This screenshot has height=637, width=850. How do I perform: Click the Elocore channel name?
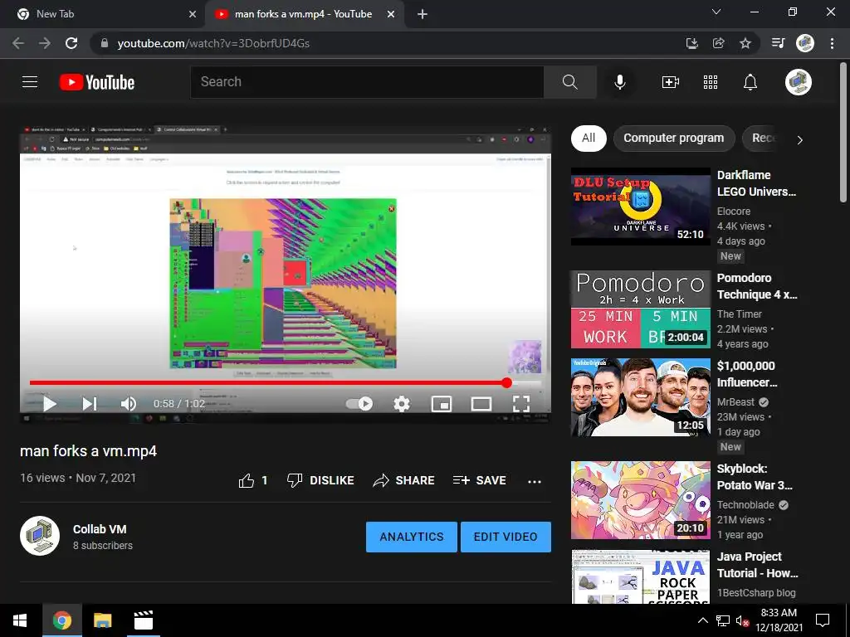[x=734, y=212]
